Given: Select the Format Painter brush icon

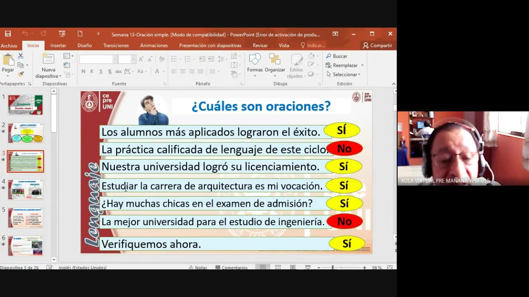Looking at the screenshot, I should (21, 74).
